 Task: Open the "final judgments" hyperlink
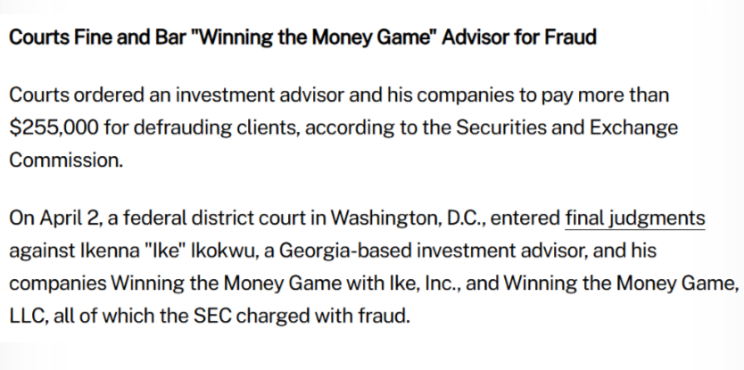coord(635,218)
